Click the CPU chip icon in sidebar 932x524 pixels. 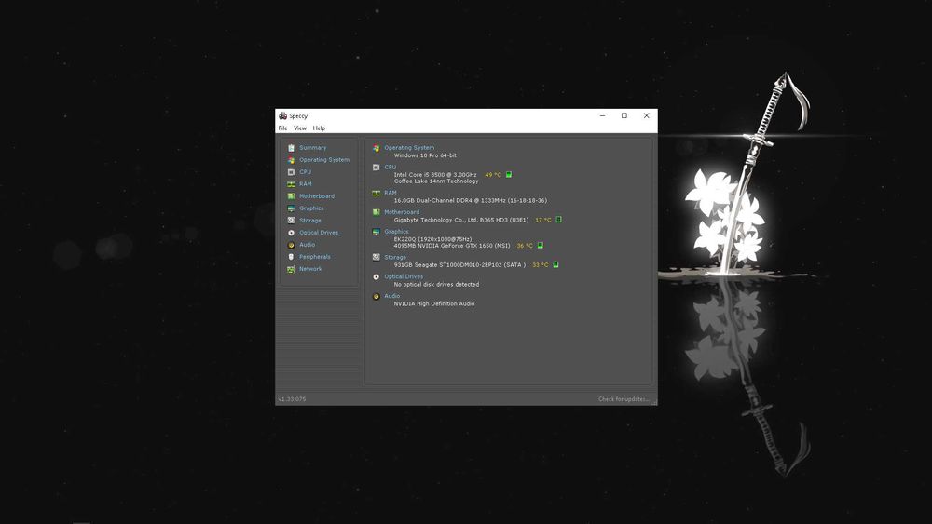tap(291, 172)
